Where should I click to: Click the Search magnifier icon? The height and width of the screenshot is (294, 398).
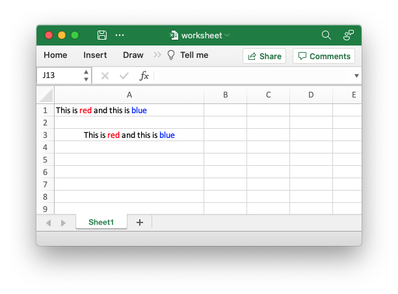326,35
